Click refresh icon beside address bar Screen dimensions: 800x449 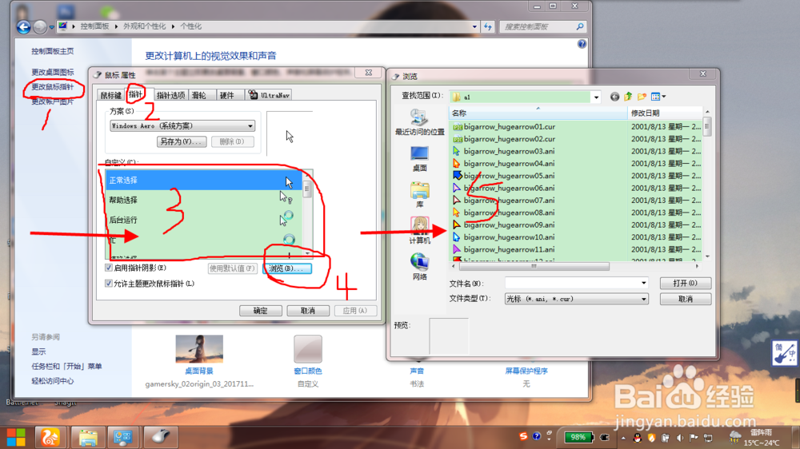click(x=488, y=26)
